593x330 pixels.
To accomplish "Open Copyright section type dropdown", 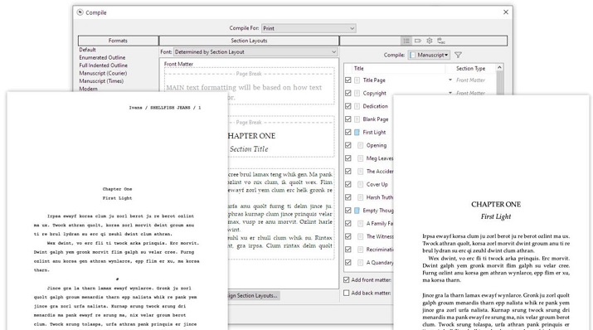I will [450, 93].
